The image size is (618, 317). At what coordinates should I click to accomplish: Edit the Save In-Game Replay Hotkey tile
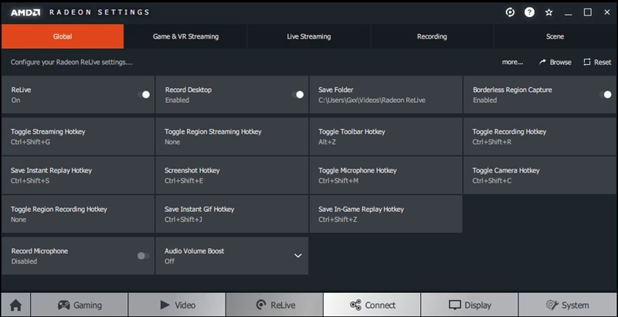(385, 214)
